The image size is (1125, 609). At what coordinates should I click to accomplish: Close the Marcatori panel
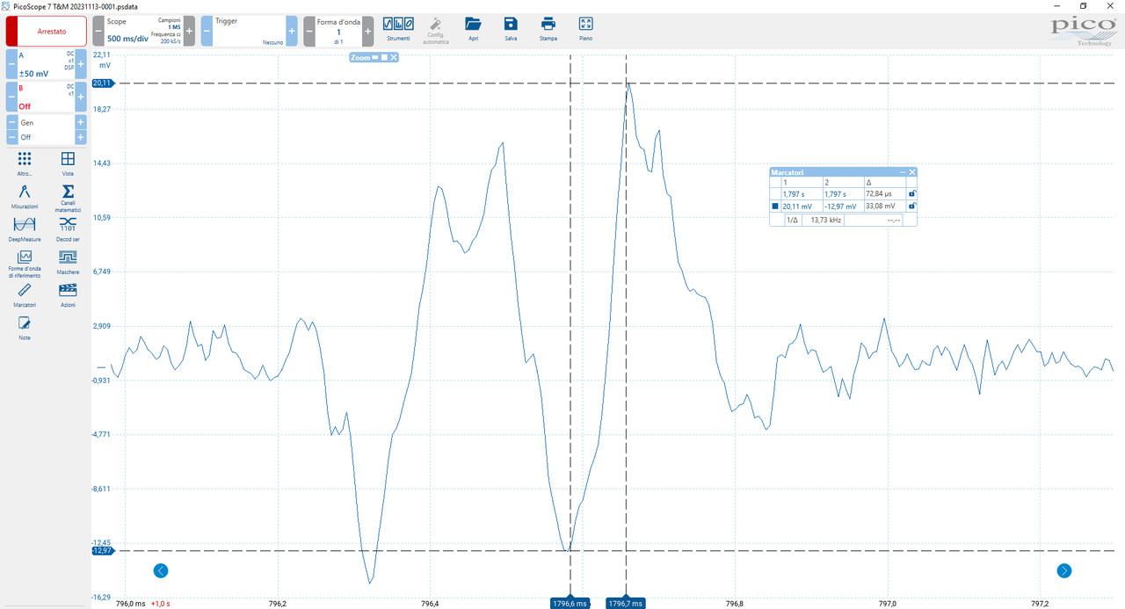tap(912, 172)
